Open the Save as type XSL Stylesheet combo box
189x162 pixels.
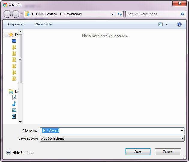click(112, 138)
